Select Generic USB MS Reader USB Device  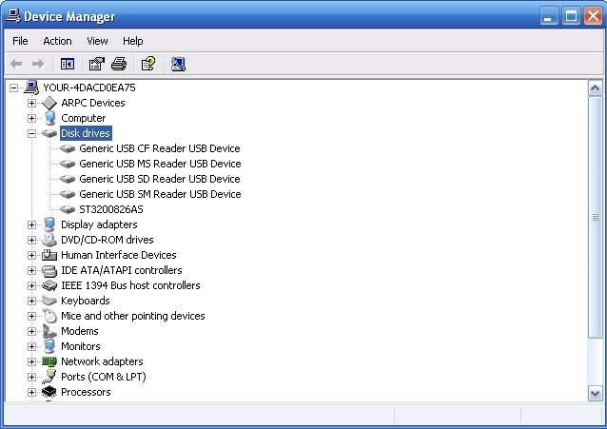click(x=160, y=164)
